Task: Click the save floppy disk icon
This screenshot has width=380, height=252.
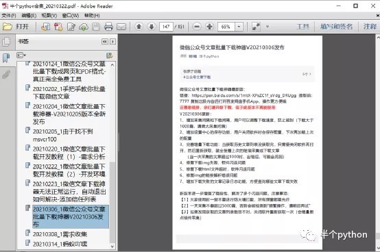Action: coord(96,27)
